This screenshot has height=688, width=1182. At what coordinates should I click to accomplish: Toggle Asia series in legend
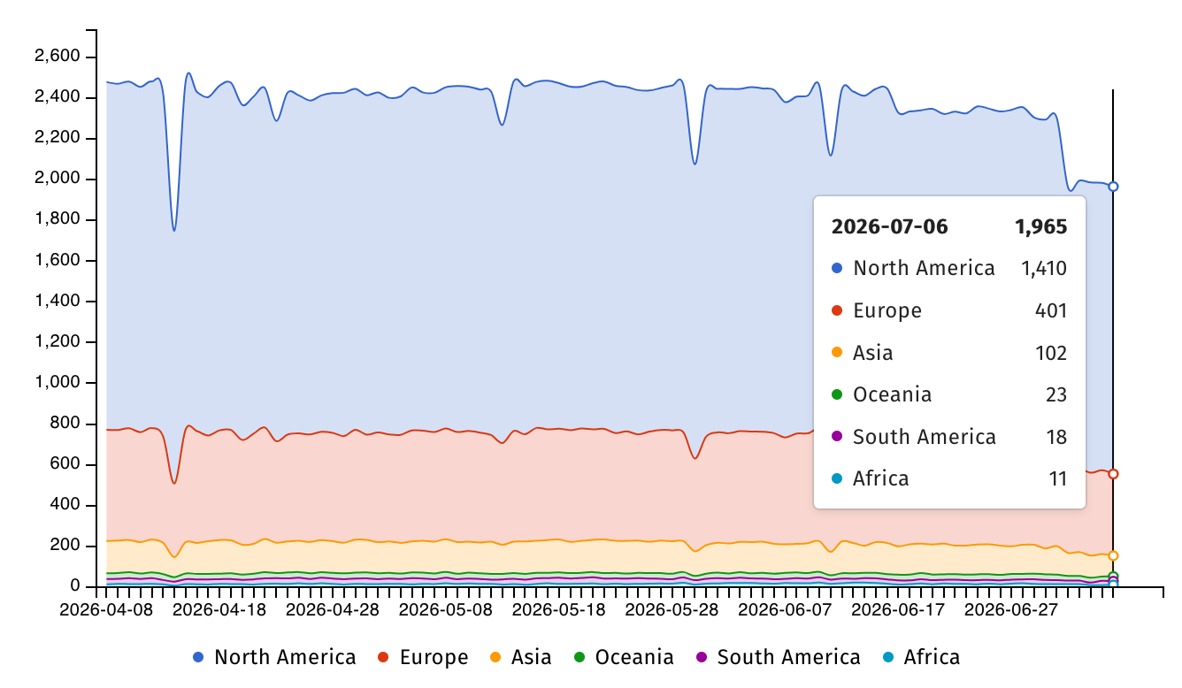(520, 657)
